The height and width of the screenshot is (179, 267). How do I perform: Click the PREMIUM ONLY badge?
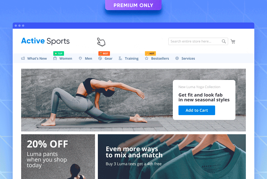[133, 5]
